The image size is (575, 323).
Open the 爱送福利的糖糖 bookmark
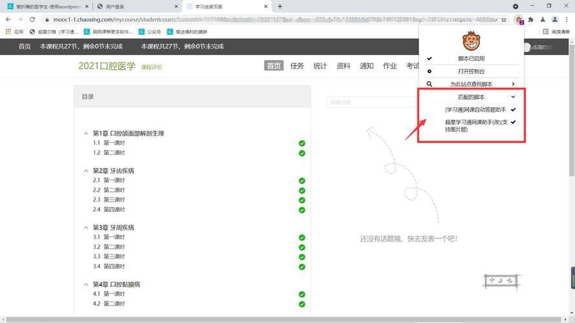[x=188, y=32]
